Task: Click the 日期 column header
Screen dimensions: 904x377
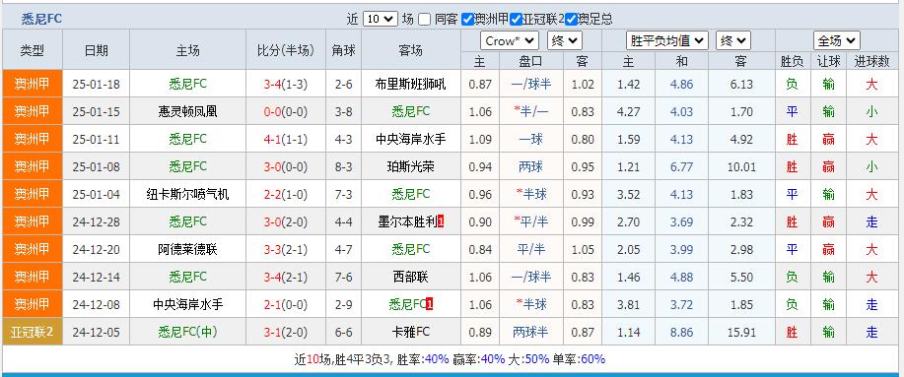Action: click(96, 50)
